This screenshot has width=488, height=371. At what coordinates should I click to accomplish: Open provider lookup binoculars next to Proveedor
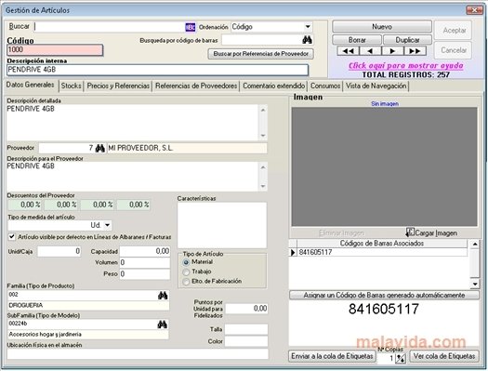99,148
